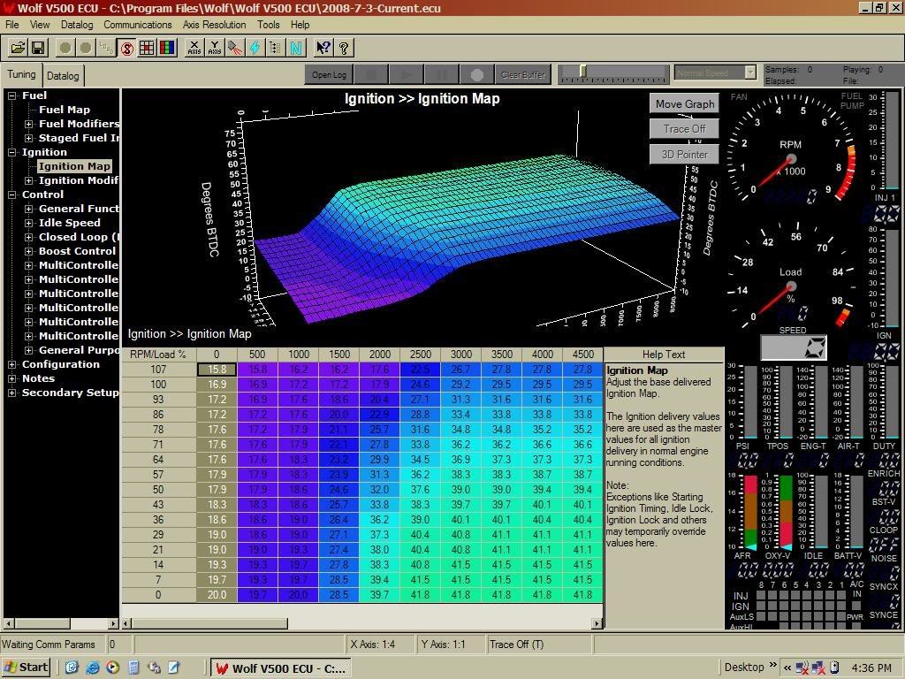The image size is (905, 679).
Task: Click the Save floppy disk icon
Action: point(38,48)
